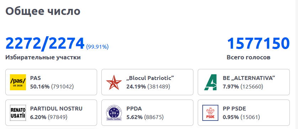Open the PP PSDE results card
Viewport: 298px width, 129px height.
pyautogui.click(x=244, y=113)
